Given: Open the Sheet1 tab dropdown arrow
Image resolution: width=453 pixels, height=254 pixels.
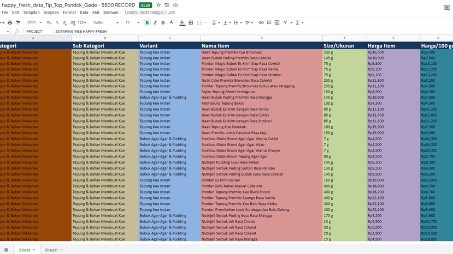Looking at the screenshot, I should click(61, 250).
